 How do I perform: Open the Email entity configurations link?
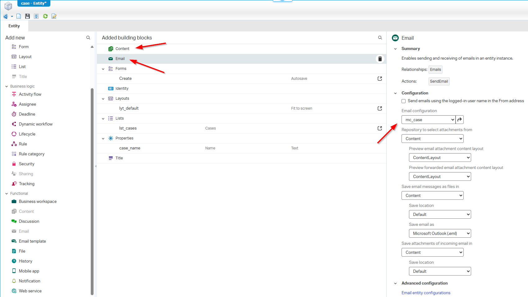point(426,293)
